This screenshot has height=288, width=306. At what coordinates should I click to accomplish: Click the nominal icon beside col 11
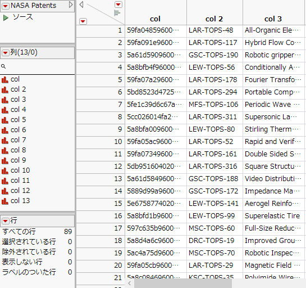click(x=5, y=181)
